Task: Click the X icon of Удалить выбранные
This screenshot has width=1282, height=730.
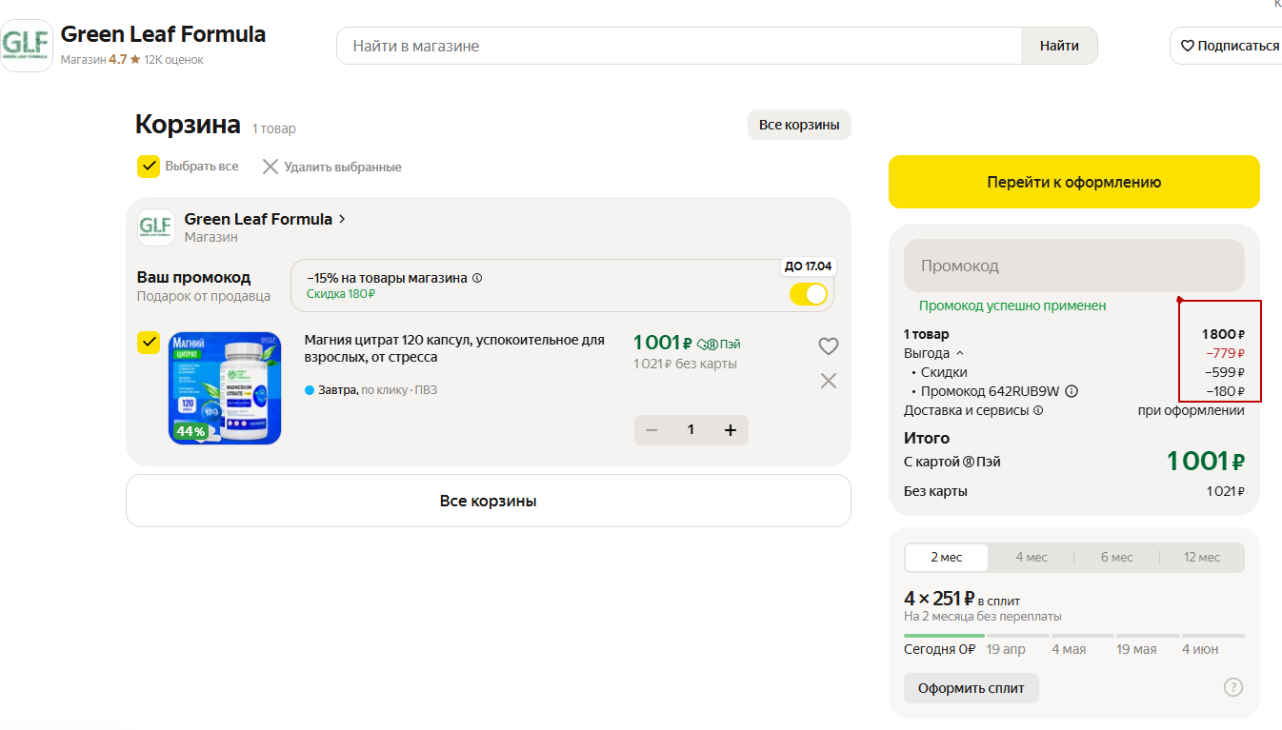Action: [270, 167]
